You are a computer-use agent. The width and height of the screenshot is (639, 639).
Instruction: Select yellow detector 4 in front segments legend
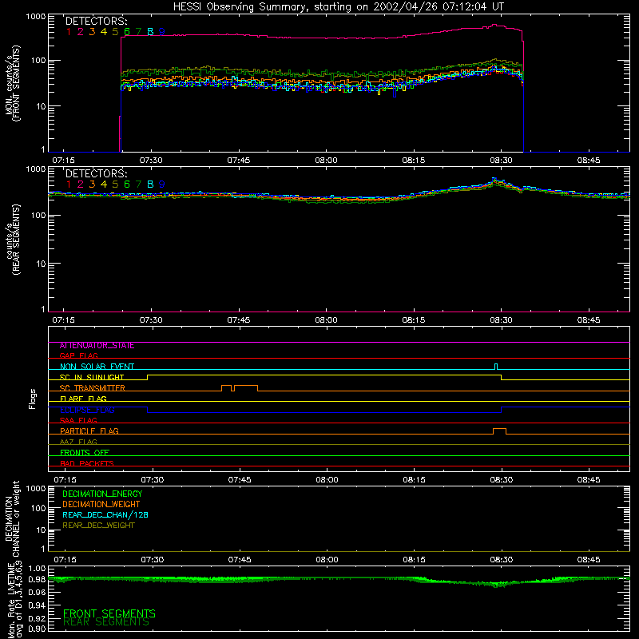pos(104,32)
